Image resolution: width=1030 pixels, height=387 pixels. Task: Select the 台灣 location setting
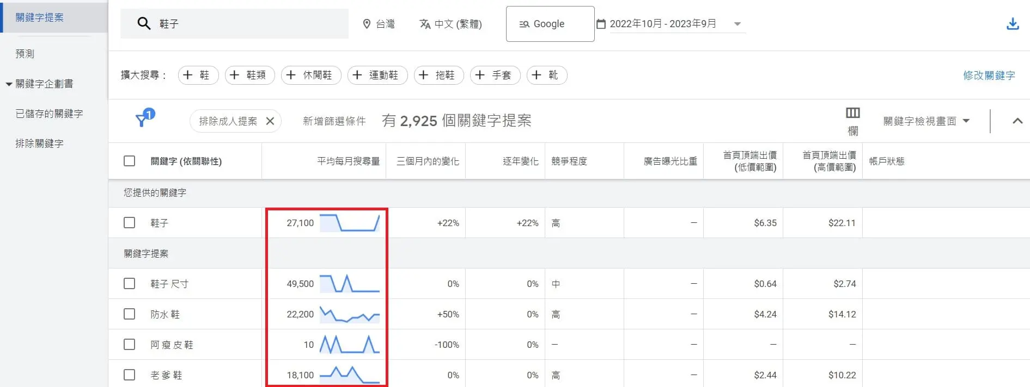click(379, 24)
